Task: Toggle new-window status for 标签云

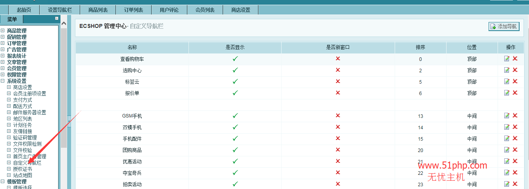Action: (338, 81)
